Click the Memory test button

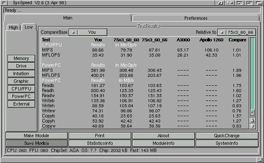[21, 58]
